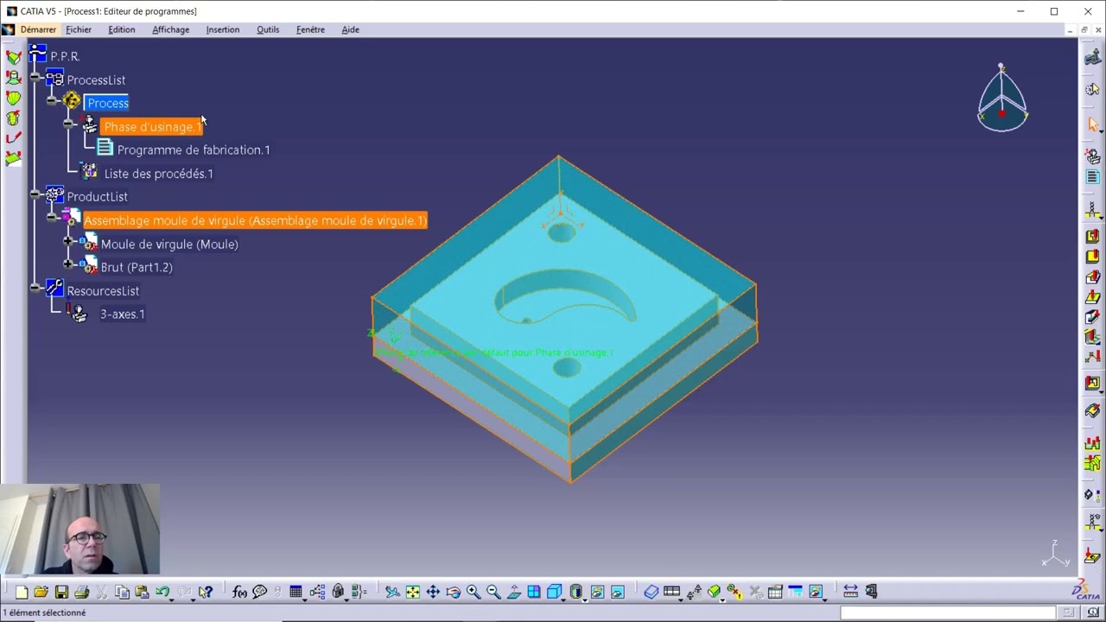Viewport: 1106px width, 622px height.
Task: Click the Copy icon in bottom toolbar
Action: tap(122, 592)
